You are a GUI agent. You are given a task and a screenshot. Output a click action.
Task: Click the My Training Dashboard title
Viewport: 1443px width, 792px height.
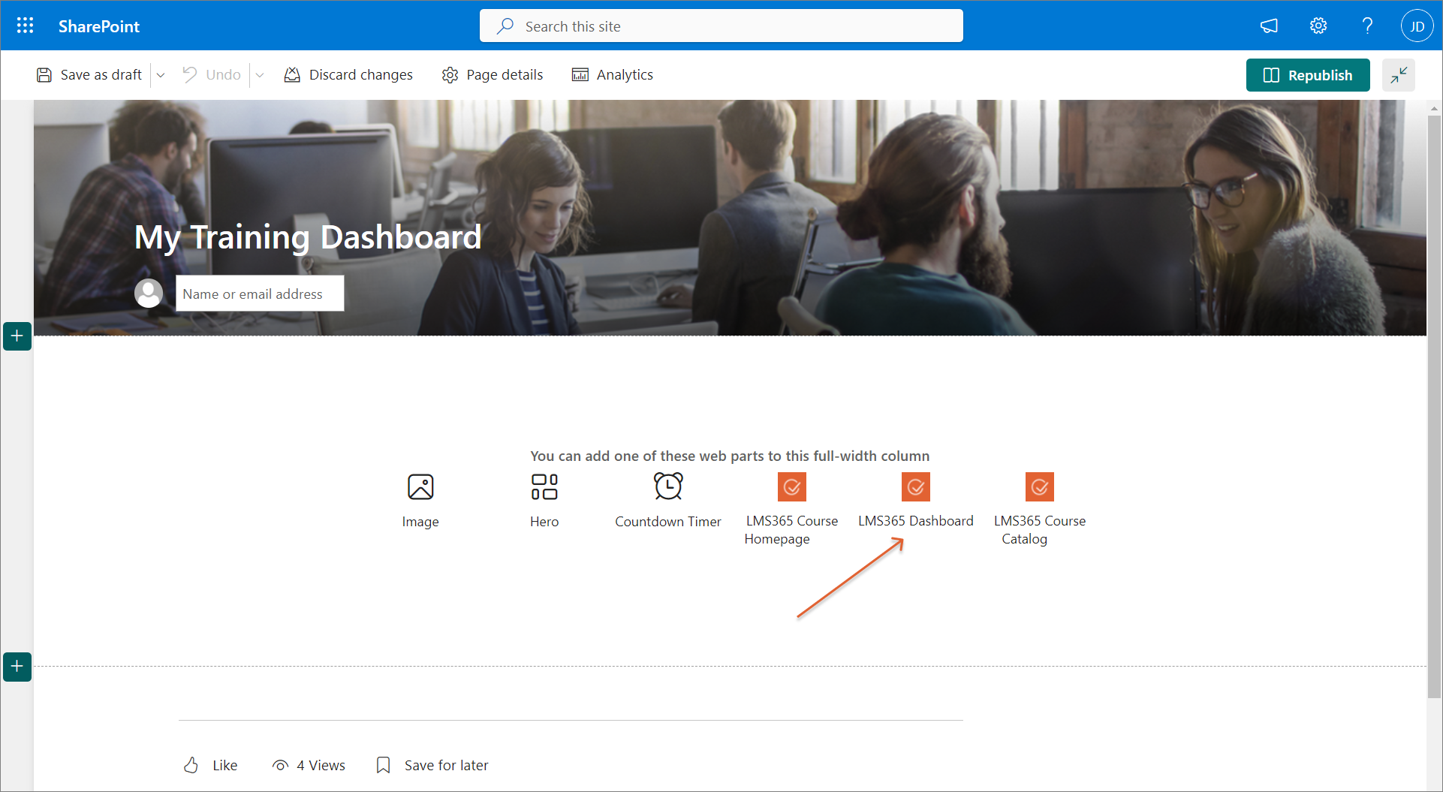click(x=308, y=237)
